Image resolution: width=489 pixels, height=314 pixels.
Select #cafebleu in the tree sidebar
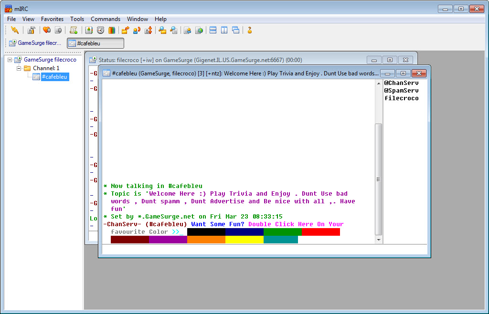(54, 77)
